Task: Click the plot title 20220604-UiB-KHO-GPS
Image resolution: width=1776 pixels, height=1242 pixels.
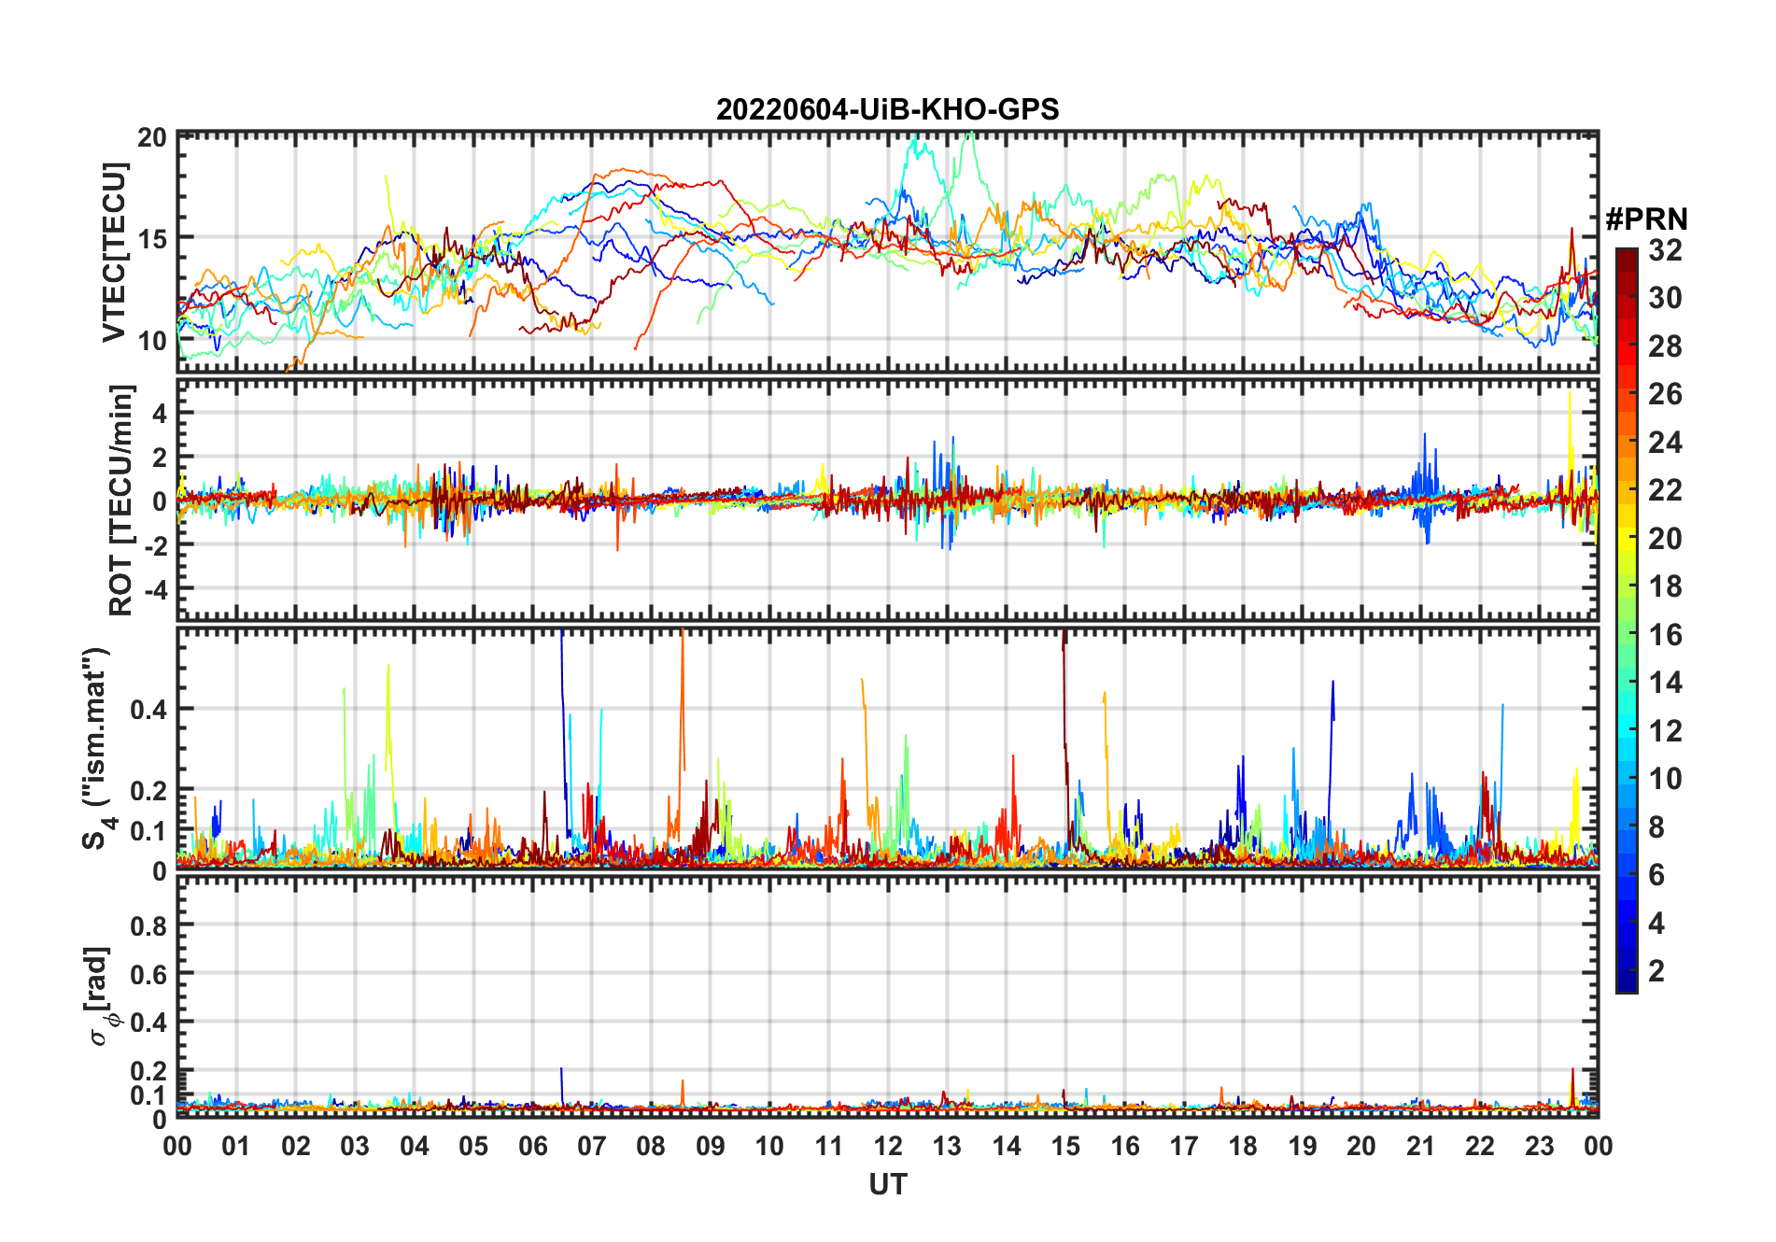Action: (887, 110)
